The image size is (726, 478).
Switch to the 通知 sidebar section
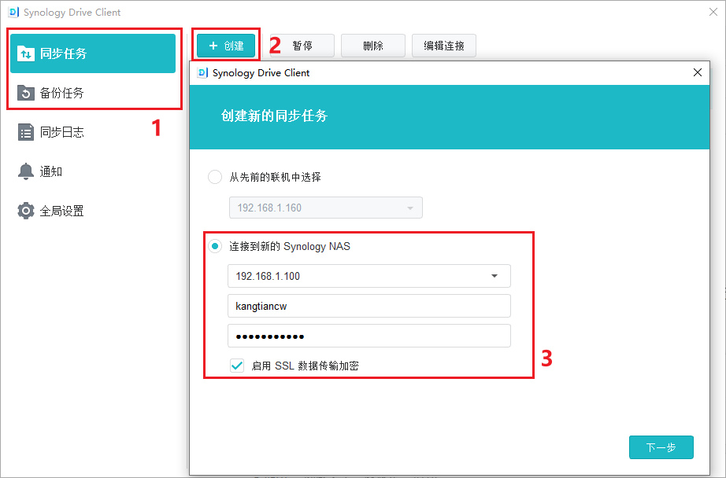click(x=51, y=171)
